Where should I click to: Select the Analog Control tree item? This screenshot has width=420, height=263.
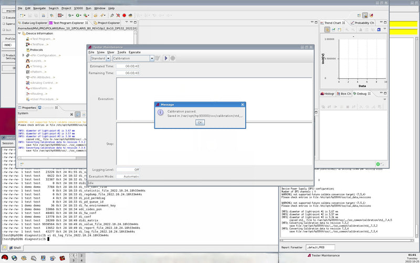42,83
